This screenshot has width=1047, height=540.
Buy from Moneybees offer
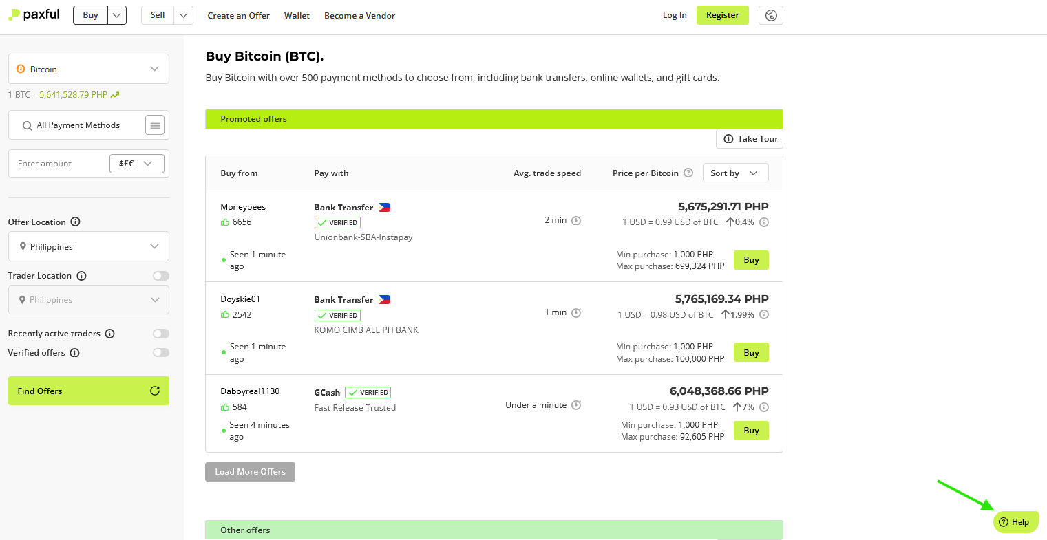click(751, 260)
